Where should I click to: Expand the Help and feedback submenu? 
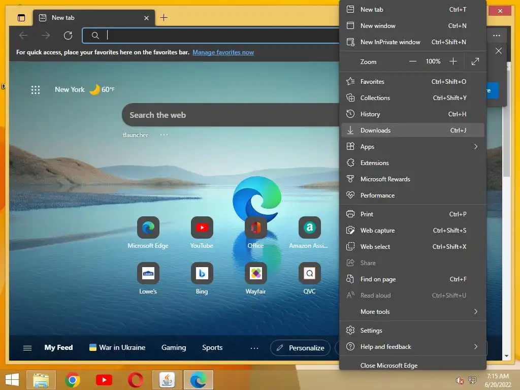click(412, 347)
